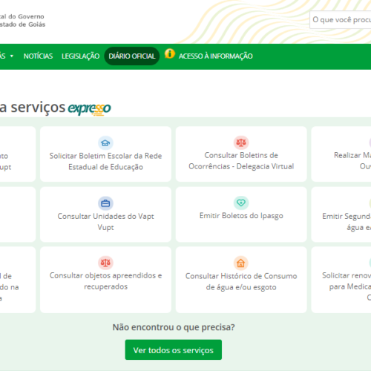The height and width of the screenshot is (371, 371).
Task: Click the Ver todos os serviços button
Action: pyautogui.click(x=174, y=349)
